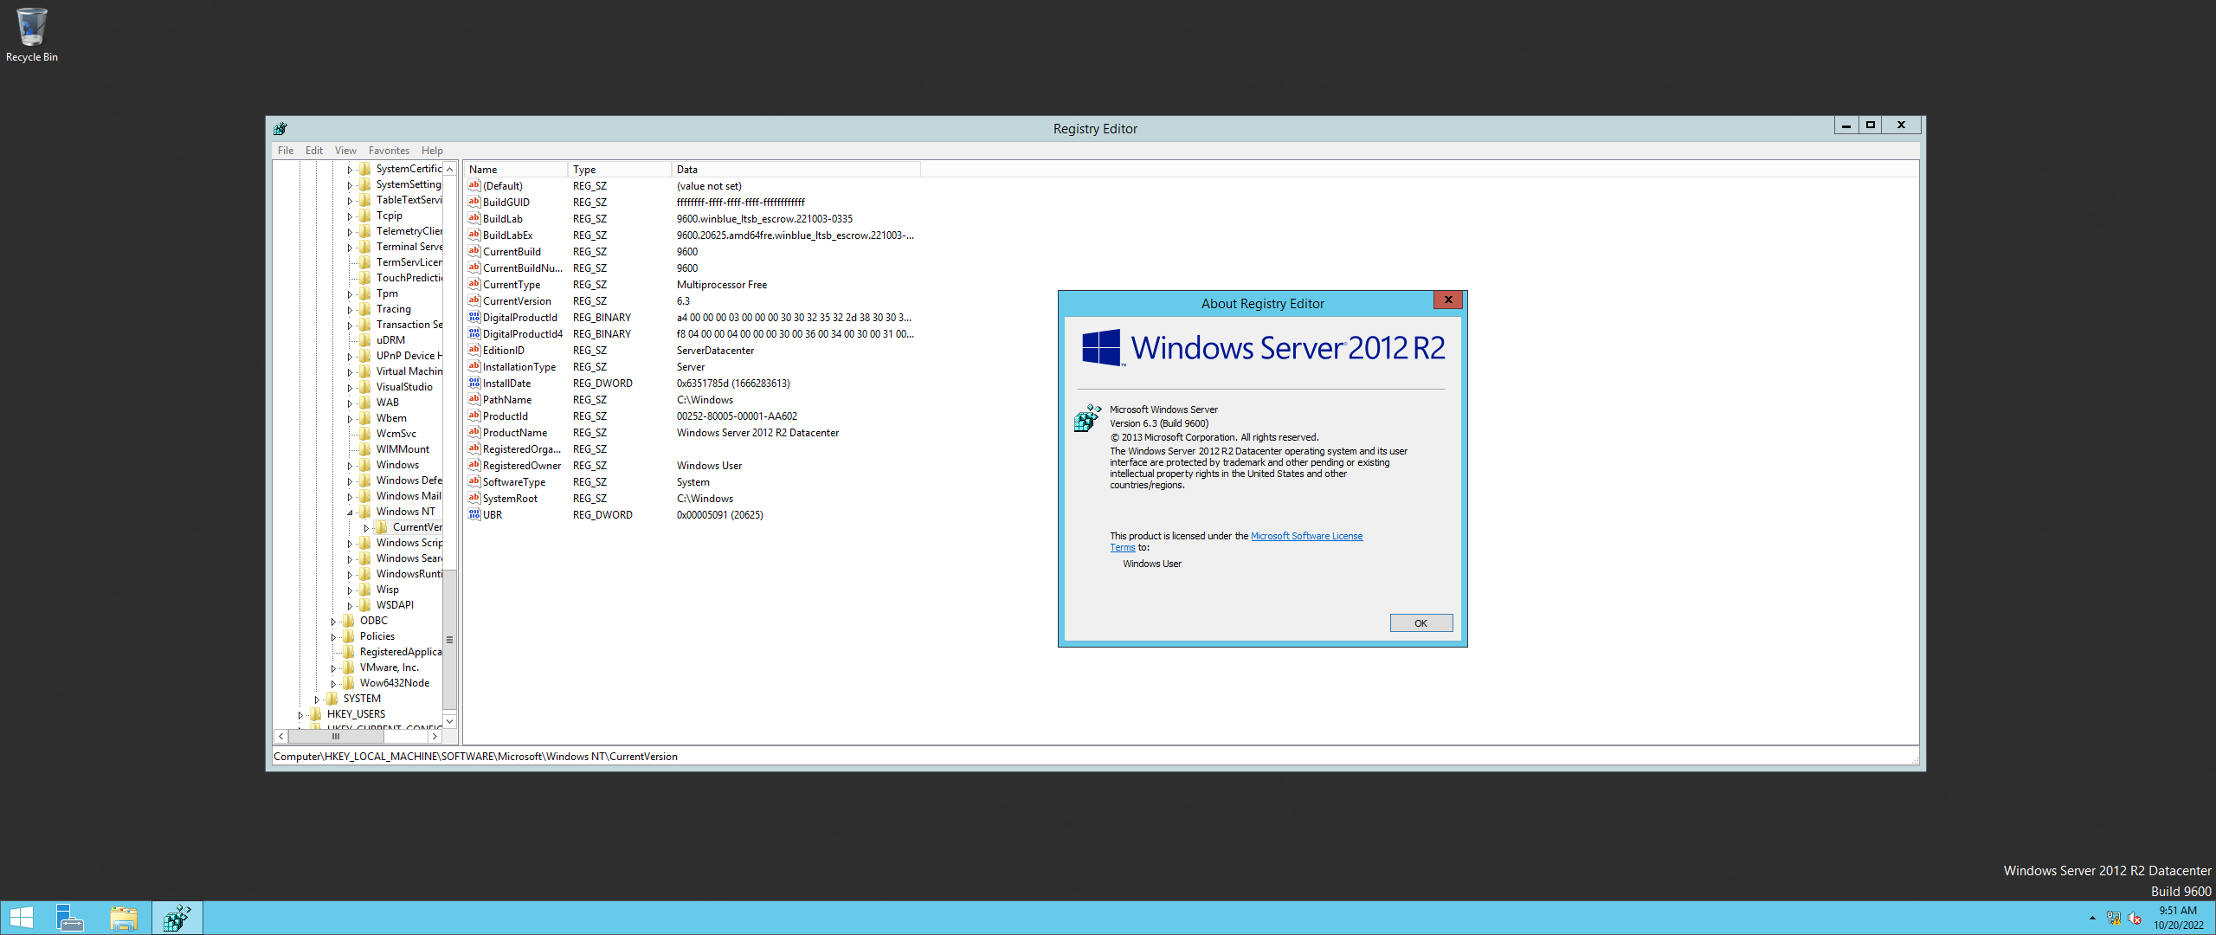Select the VisualStudio key in tree
2216x935 pixels.
(404, 387)
